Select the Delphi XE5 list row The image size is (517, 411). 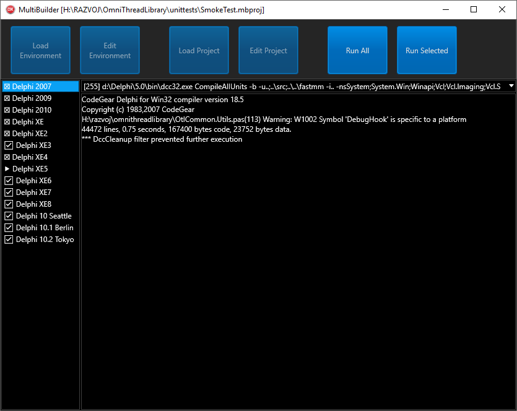pos(41,169)
